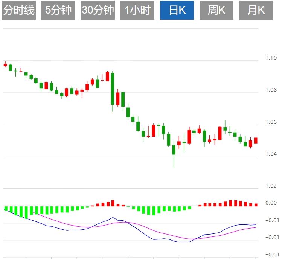Click the active 日K tab
The width and height of the screenshot is (285, 259).
pos(177,10)
